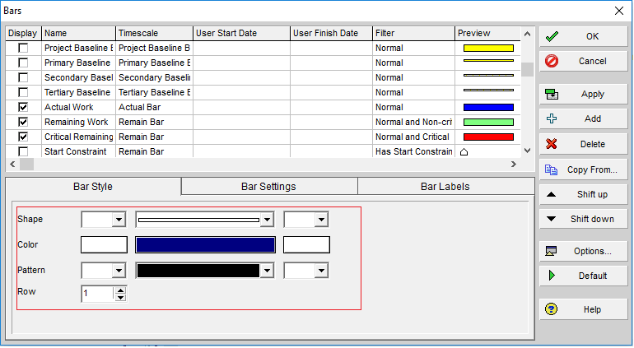Click the Timescale column header
This screenshot has height=348, width=634.
(155, 33)
